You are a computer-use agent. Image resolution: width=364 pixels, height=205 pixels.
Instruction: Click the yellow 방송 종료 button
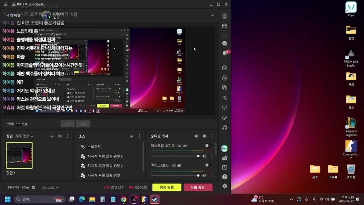point(166,187)
